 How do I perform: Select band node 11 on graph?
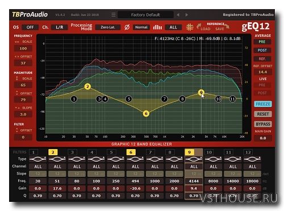[232, 99]
